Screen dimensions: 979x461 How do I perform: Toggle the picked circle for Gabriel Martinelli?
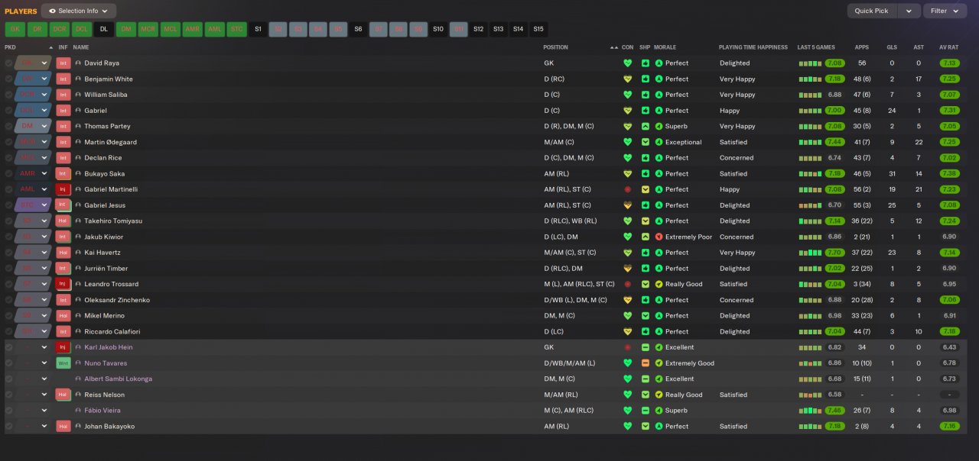click(x=8, y=189)
